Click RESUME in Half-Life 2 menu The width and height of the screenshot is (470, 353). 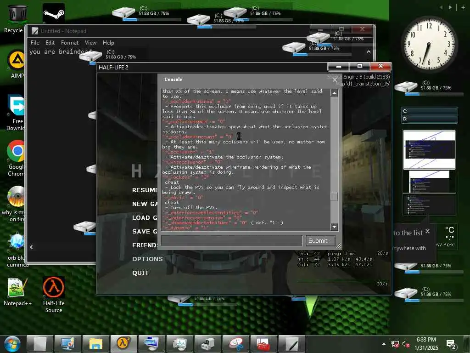coord(145,190)
